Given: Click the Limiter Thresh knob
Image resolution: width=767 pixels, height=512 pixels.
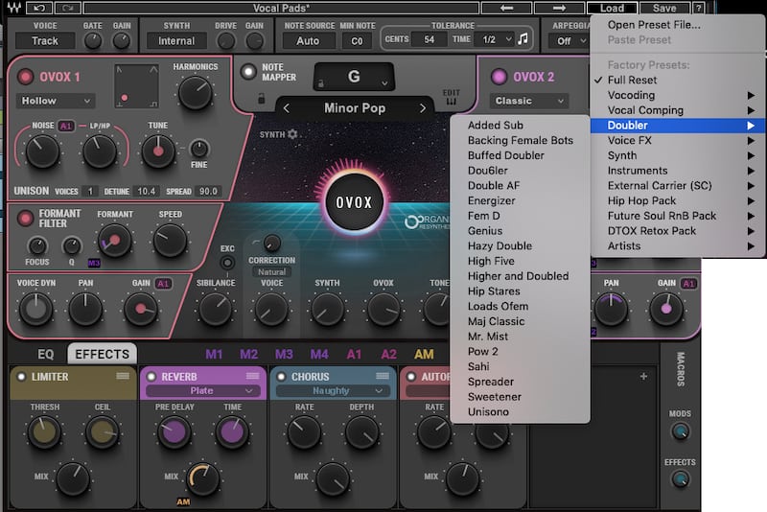Looking at the screenshot, I should point(44,431).
